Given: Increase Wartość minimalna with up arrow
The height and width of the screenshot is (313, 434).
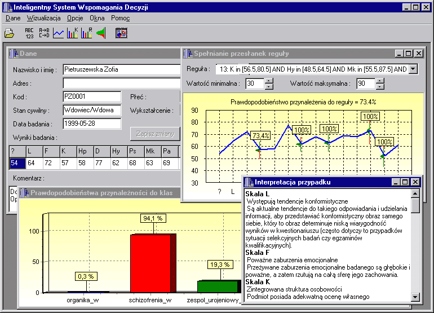Looking at the screenshot, I should 269,81.
